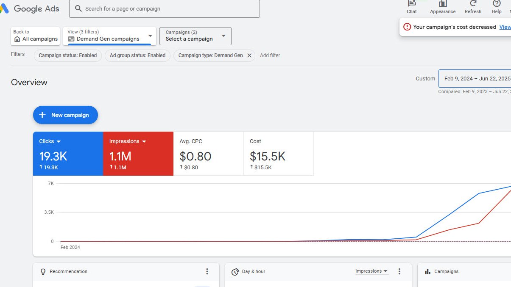Open the Select a campaign dropdown
Image resolution: width=511 pixels, height=287 pixels.
(x=195, y=36)
